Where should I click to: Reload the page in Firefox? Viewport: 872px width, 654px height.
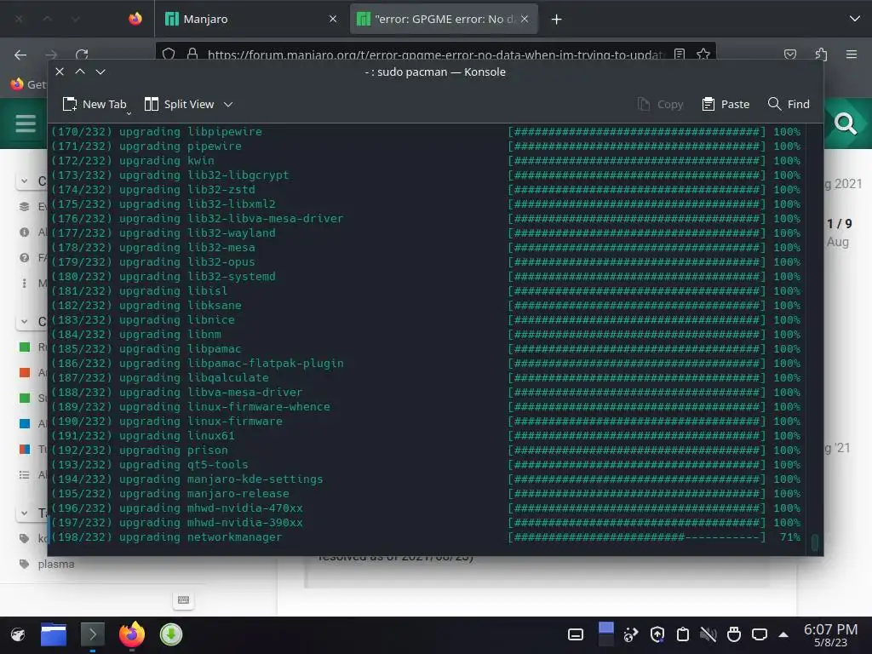pyautogui.click(x=83, y=54)
